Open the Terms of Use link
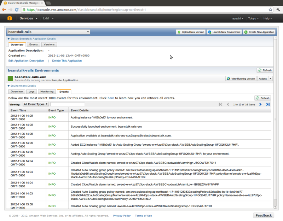Image resolution: width=283 pixels, height=221 pixels. (143, 216)
